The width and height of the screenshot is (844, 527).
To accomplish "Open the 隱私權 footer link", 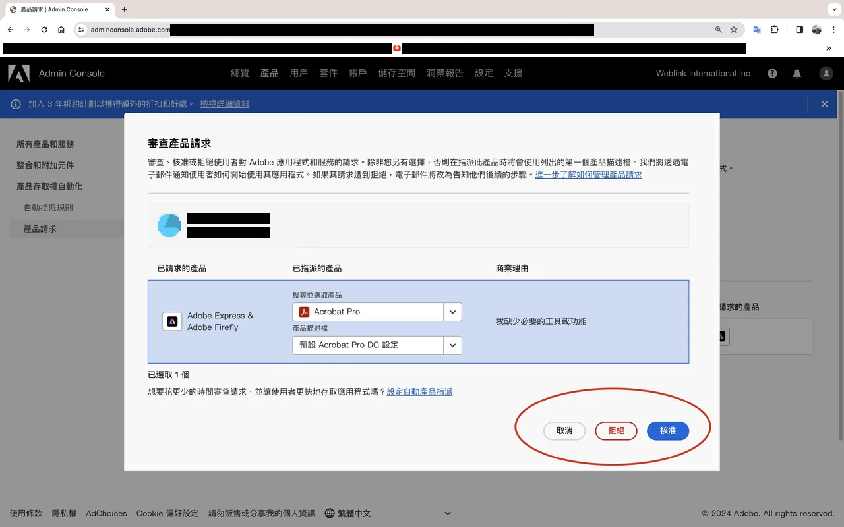I will 64,513.
